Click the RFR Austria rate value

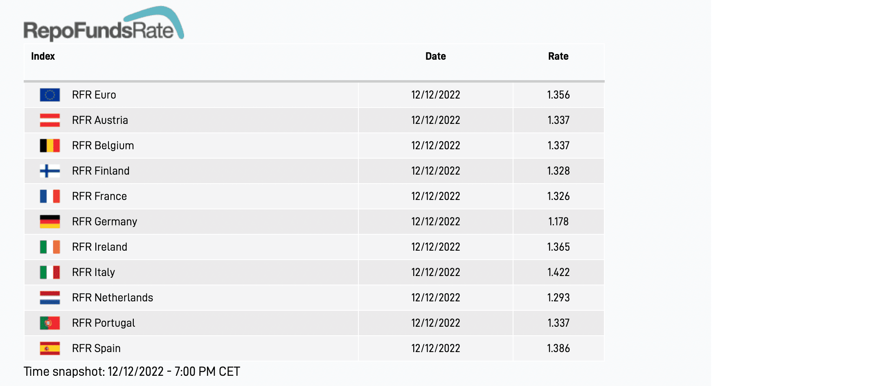point(558,120)
